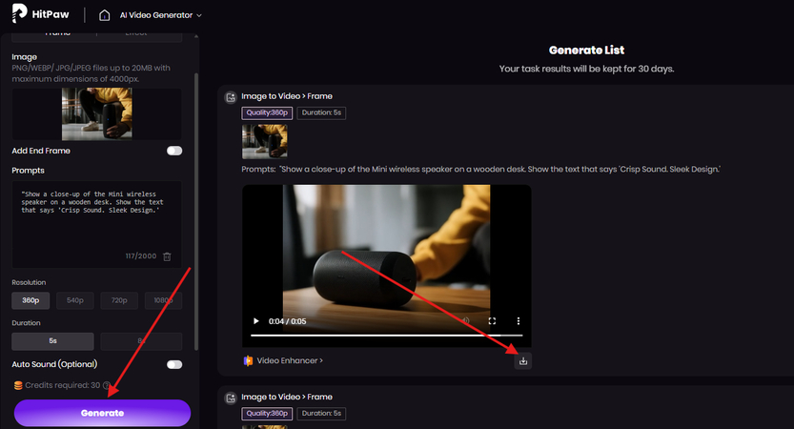Open the video player three-dot menu
Screen dimensions: 794x429
point(518,321)
